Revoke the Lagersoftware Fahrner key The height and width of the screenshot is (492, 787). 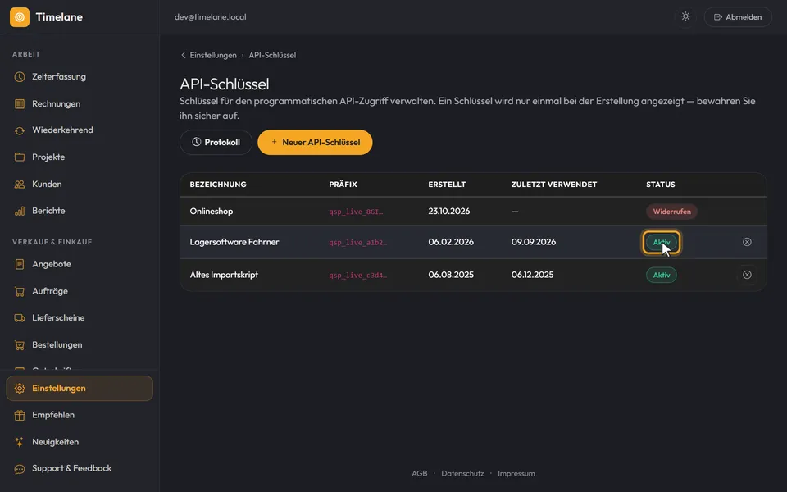point(747,242)
